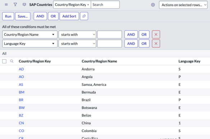Select the Angola name cell

tap(87, 77)
